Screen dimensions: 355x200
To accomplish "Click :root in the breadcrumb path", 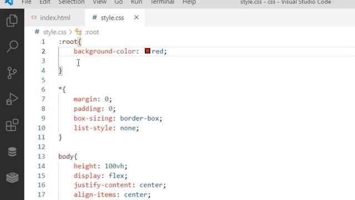I will click(x=92, y=32).
